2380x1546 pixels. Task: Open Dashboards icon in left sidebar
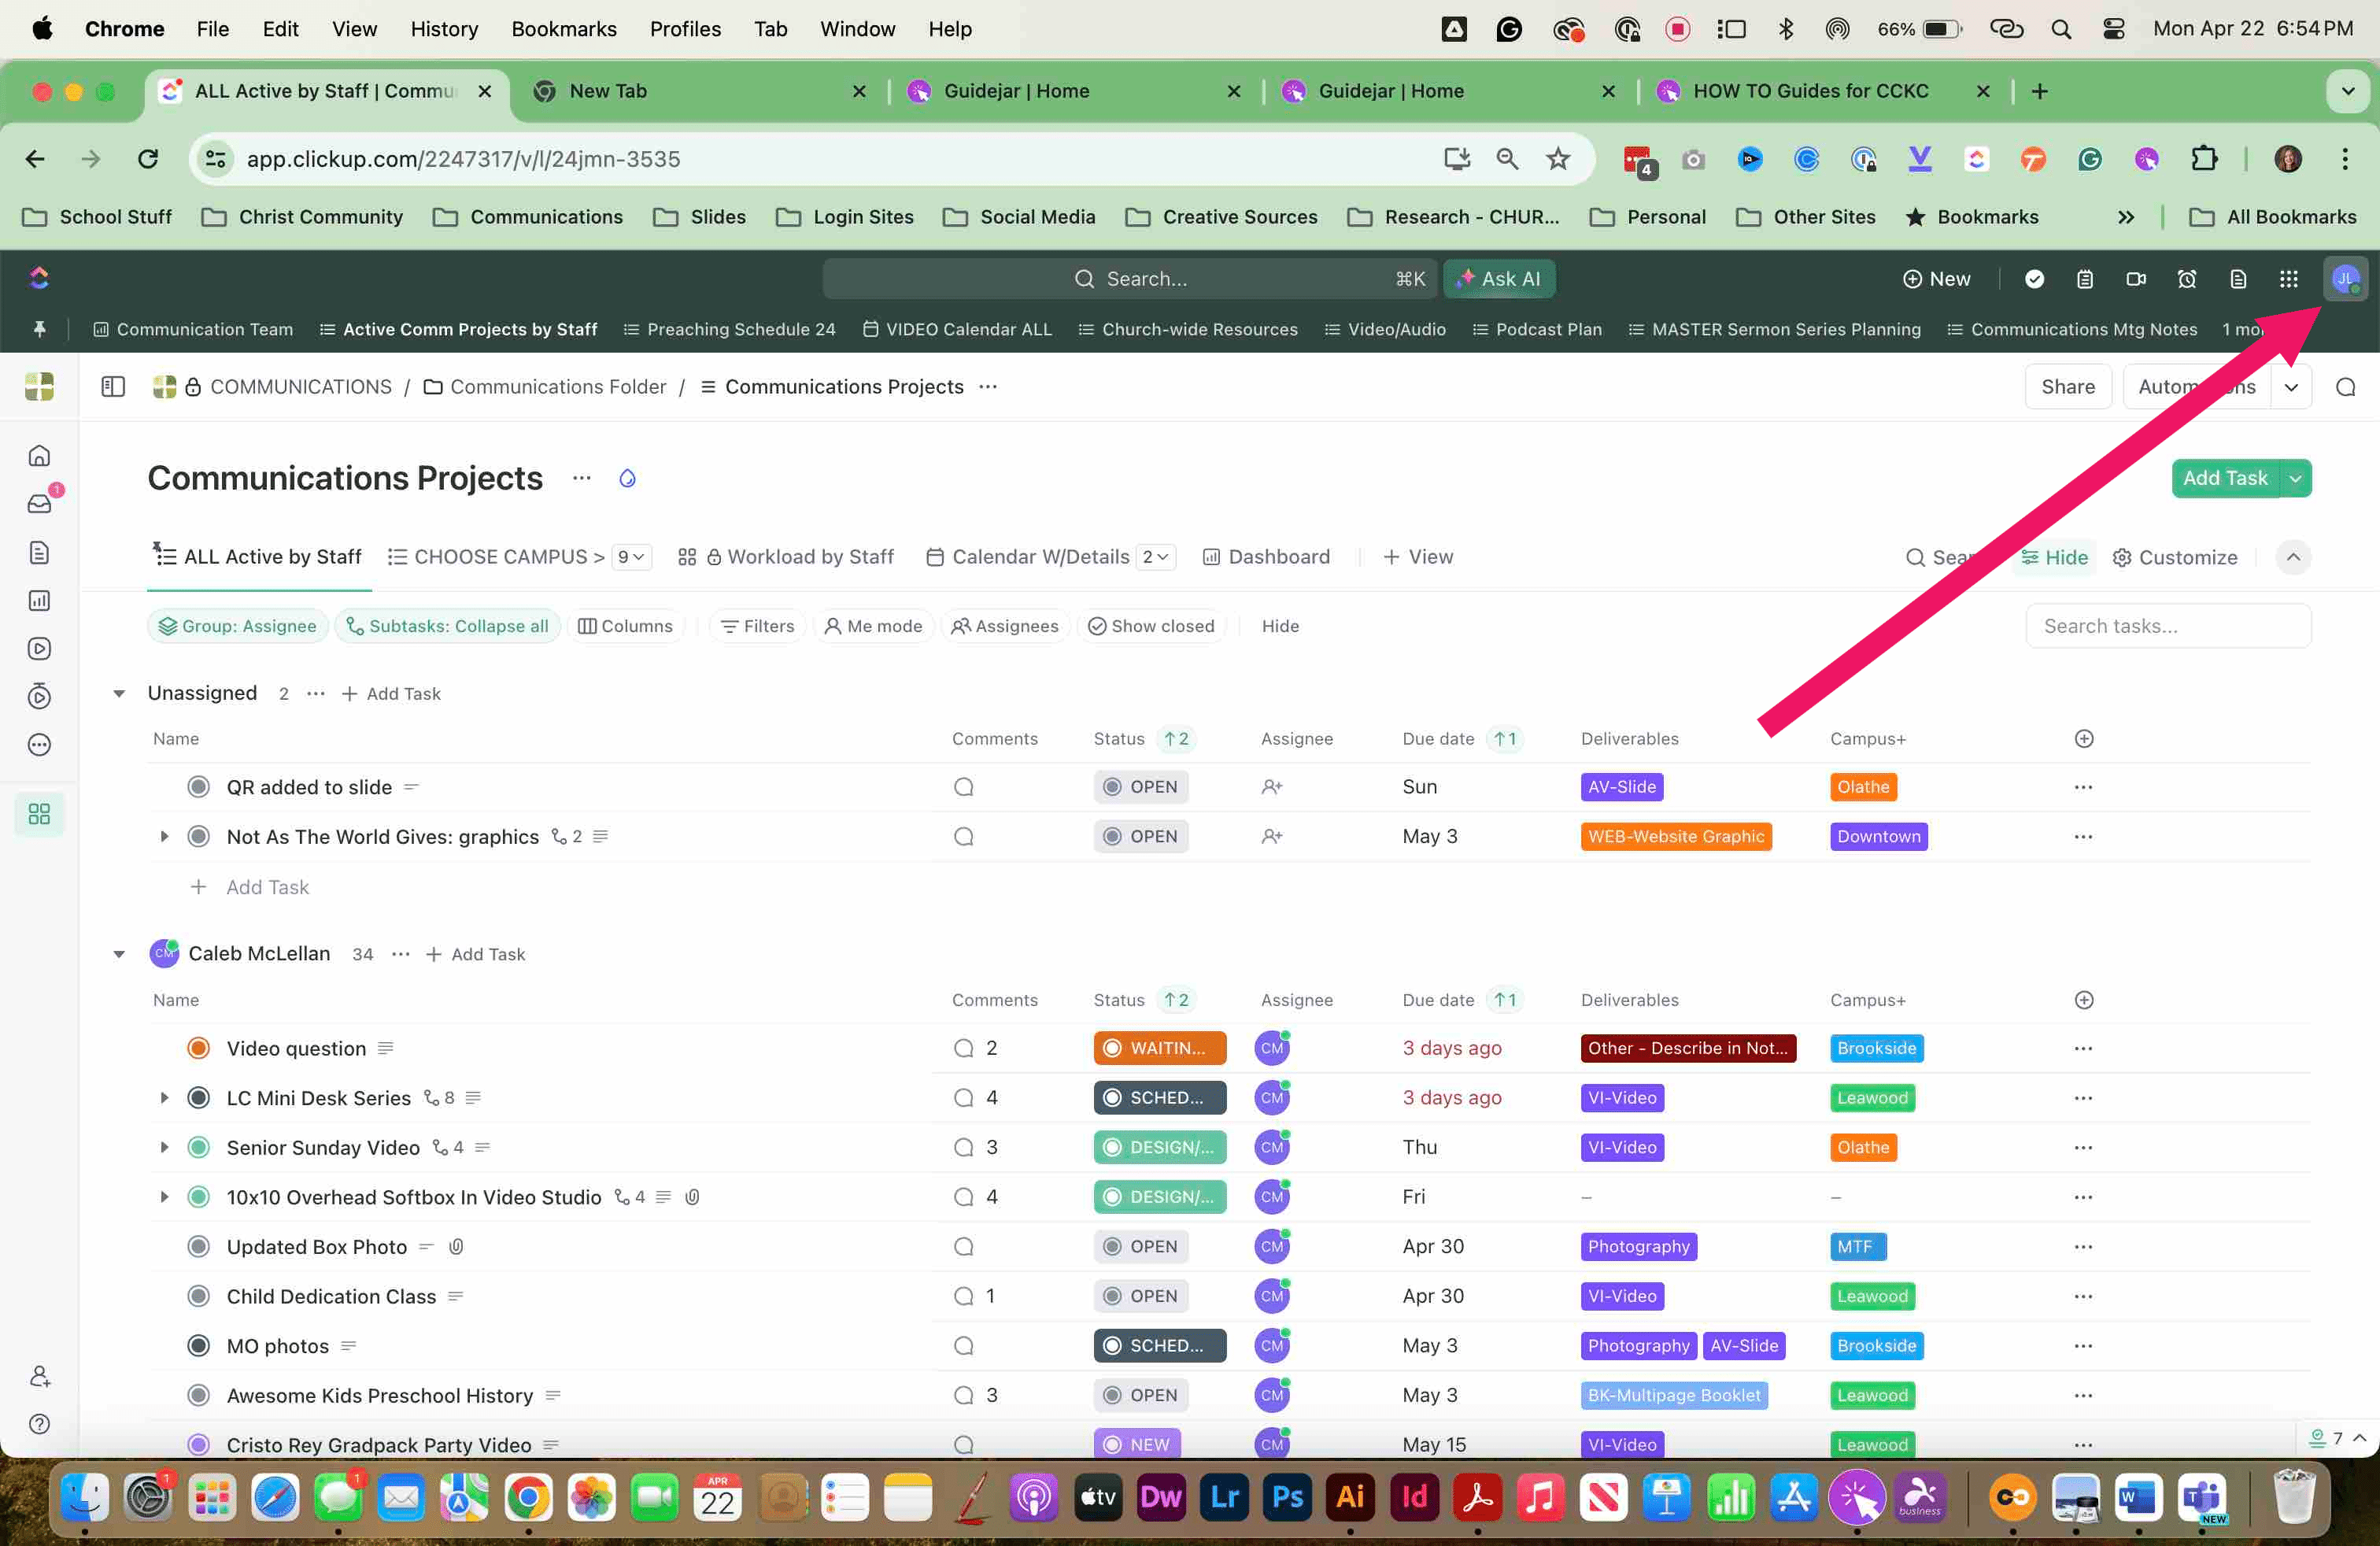[x=39, y=600]
